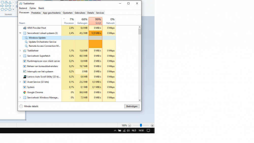The image size is (254, 143).
Task: Click the zoom out minus icon
Action: pos(130,125)
